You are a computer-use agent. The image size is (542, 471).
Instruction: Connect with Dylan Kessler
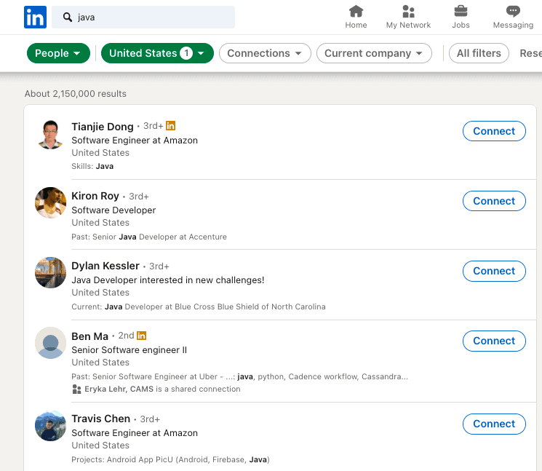494,271
